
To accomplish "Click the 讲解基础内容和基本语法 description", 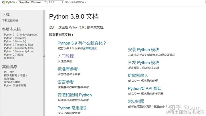I will point(73,87).
